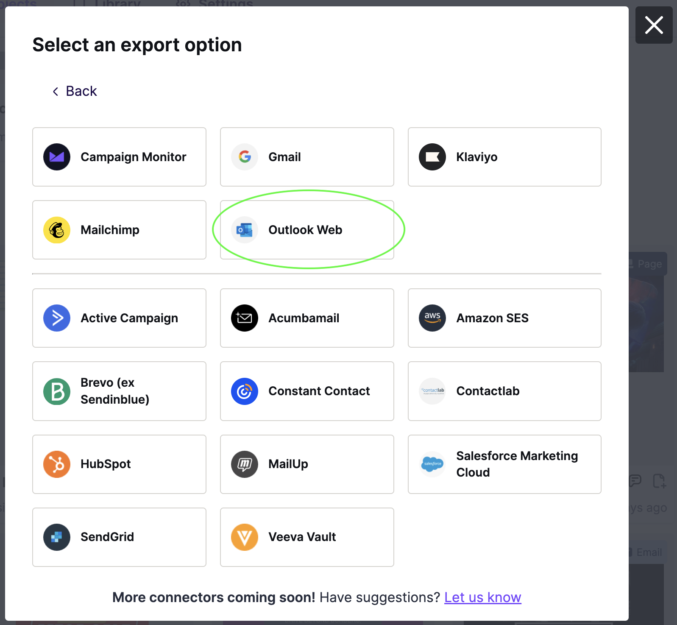Viewport: 677px width, 625px height.
Task: Click the Amazon SES aws icon
Action: [x=432, y=318]
